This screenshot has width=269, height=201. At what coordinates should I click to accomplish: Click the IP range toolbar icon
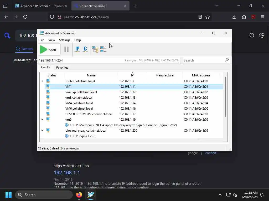coord(77,49)
